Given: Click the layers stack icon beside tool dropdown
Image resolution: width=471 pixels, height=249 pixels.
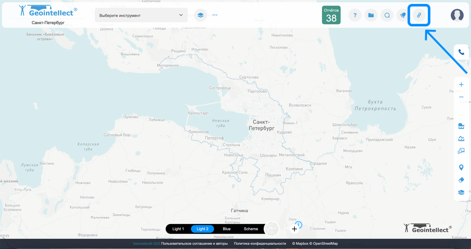Looking at the screenshot, I should (200, 15).
